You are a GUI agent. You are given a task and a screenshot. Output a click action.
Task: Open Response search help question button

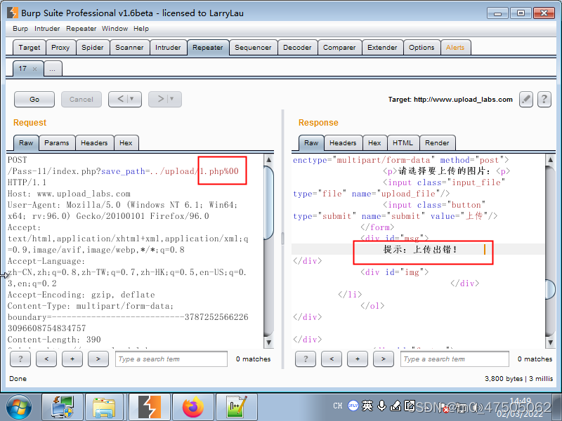(306, 359)
